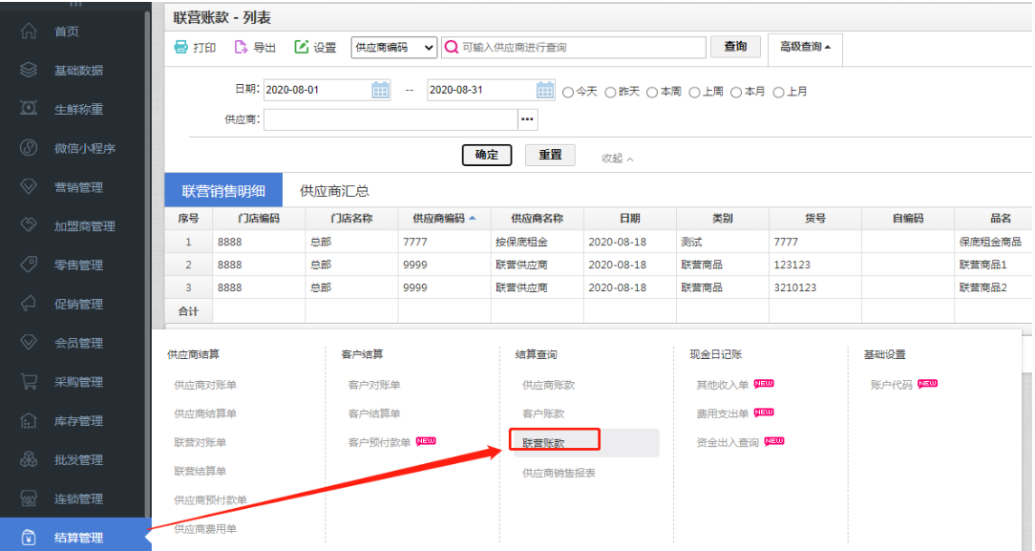Open 资金出入查询 link
The height and width of the screenshot is (551, 1035).
pos(728,442)
